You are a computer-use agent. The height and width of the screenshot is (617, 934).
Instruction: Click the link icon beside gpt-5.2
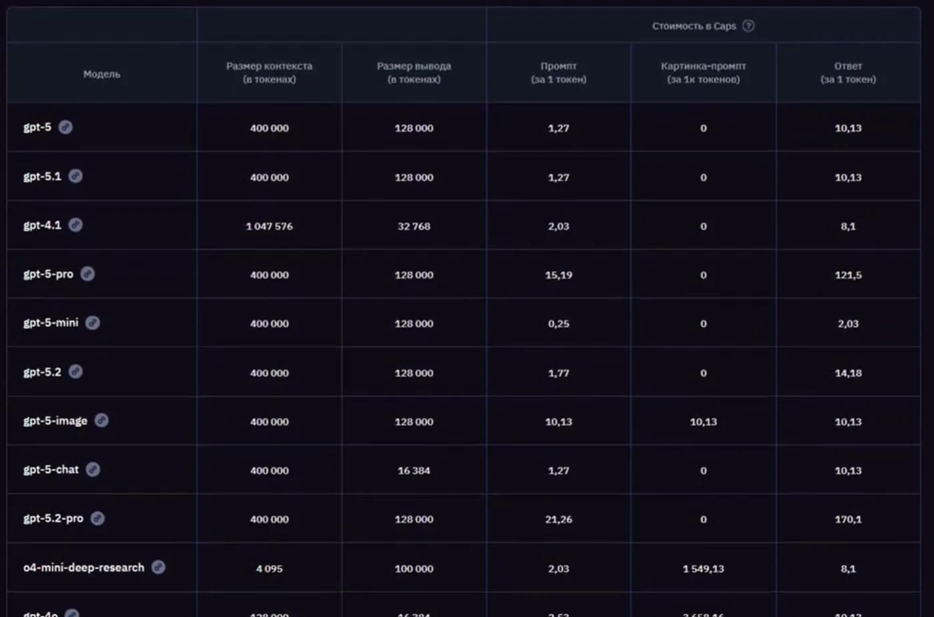[75, 372]
